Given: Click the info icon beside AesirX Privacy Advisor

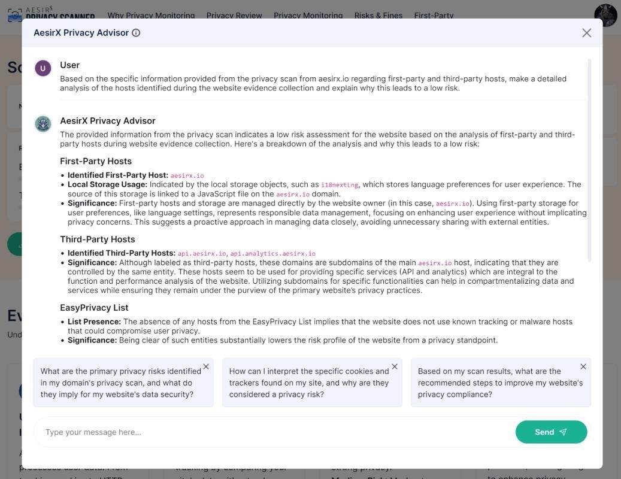Looking at the screenshot, I should (136, 32).
